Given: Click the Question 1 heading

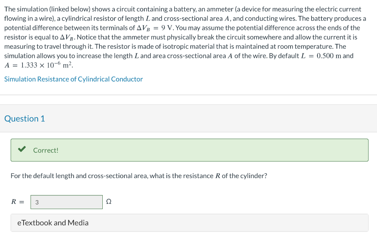Looking at the screenshot, I should 25,119.
